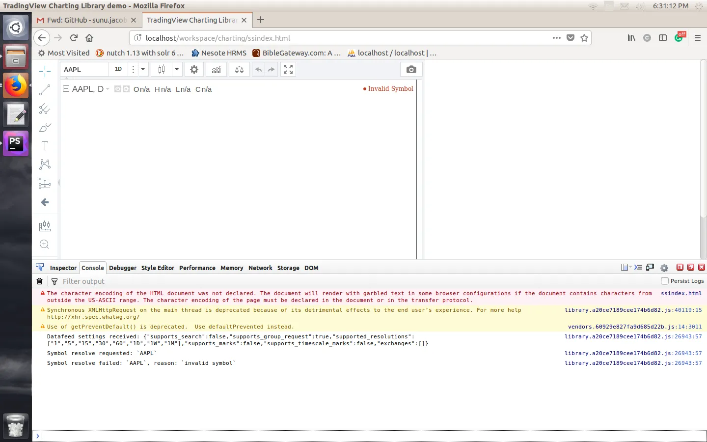Open the Firefox hamburger menu
The height and width of the screenshot is (442, 707).
pos(698,38)
